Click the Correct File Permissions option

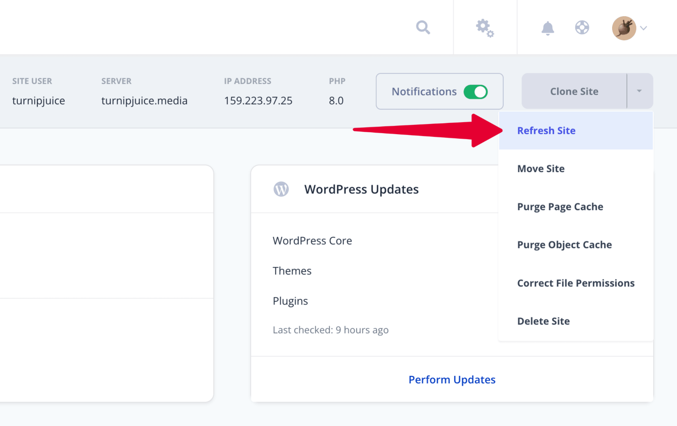(x=577, y=283)
